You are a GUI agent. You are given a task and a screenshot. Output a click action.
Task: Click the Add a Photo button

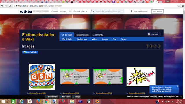30,52
